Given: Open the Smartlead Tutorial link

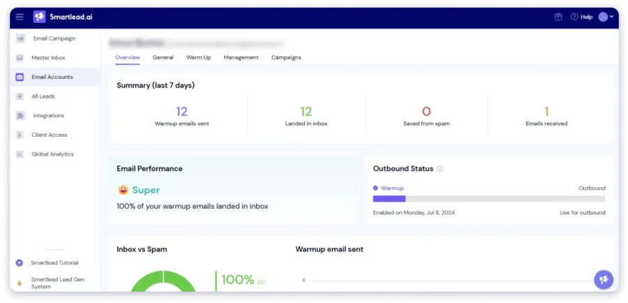Looking at the screenshot, I should coord(54,263).
